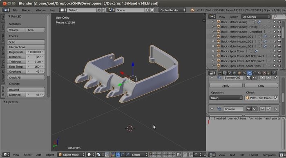Collapse the Print3D panel
Viewport: 286px width, 158px height.
[9, 17]
